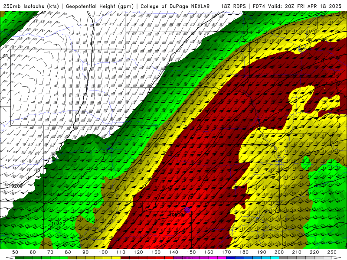The image size is (347, 260).
Task: Click the 10500 height contour label
Action: pyautogui.click(x=177, y=214)
